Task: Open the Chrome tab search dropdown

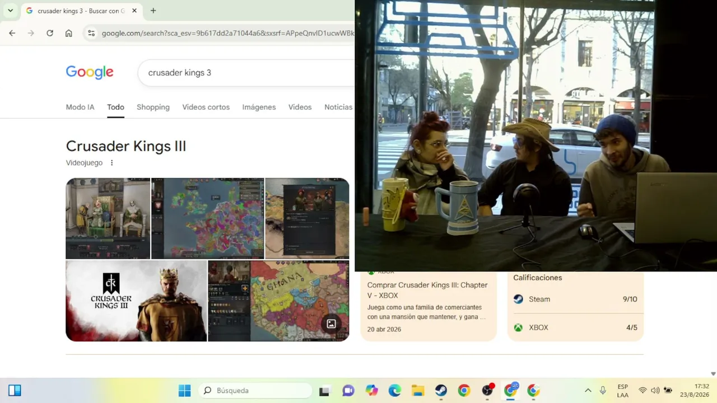Action: (x=10, y=11)
